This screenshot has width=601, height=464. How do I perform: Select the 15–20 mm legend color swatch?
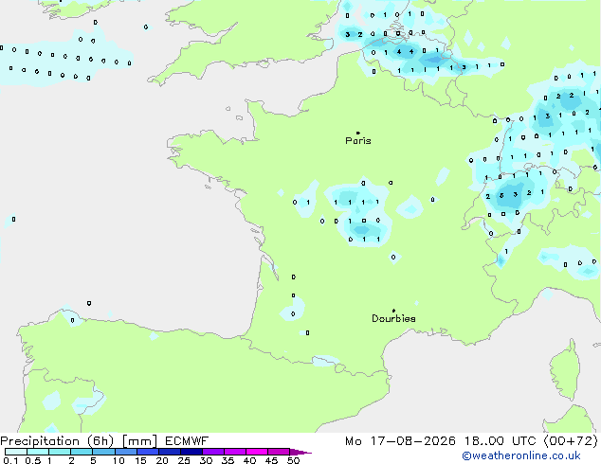click(x=148, y=452)
